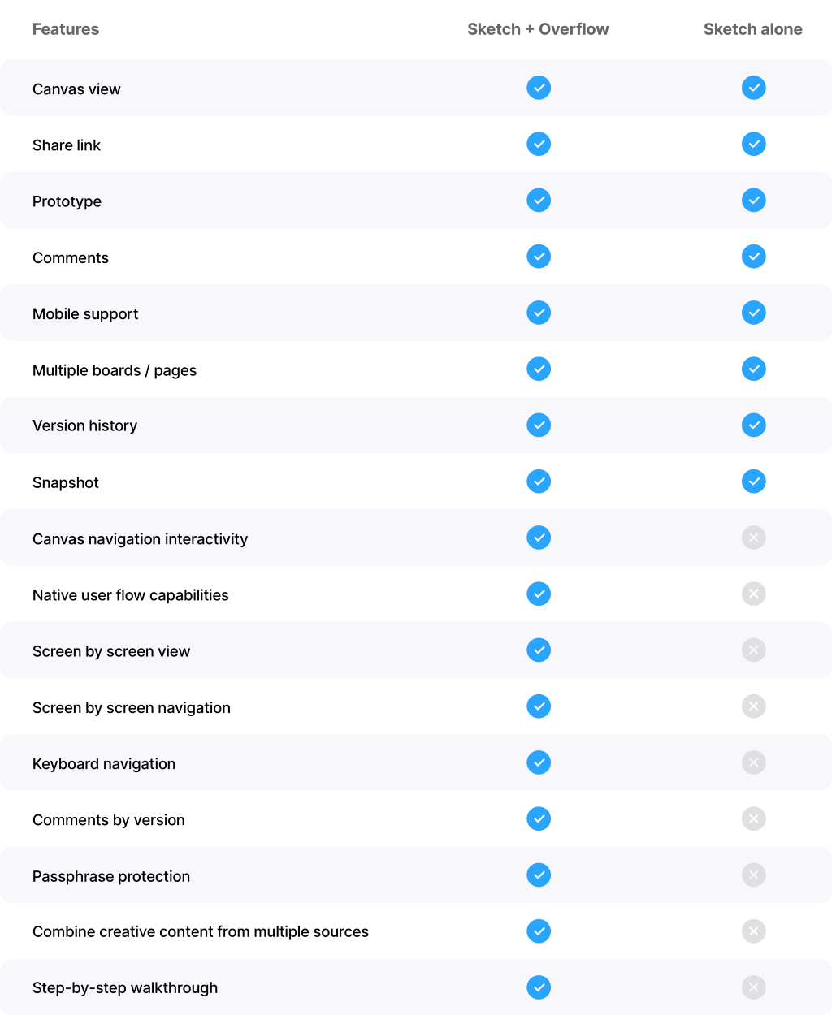Select the Sketch + Overflow column header
The image size is (832, 1015).
538,29
